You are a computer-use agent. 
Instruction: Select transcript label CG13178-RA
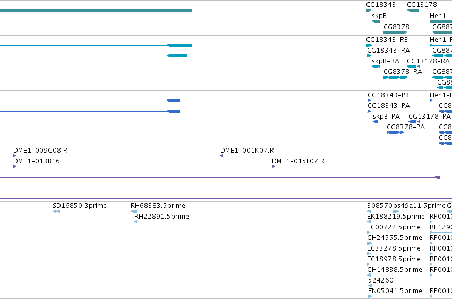428,61
